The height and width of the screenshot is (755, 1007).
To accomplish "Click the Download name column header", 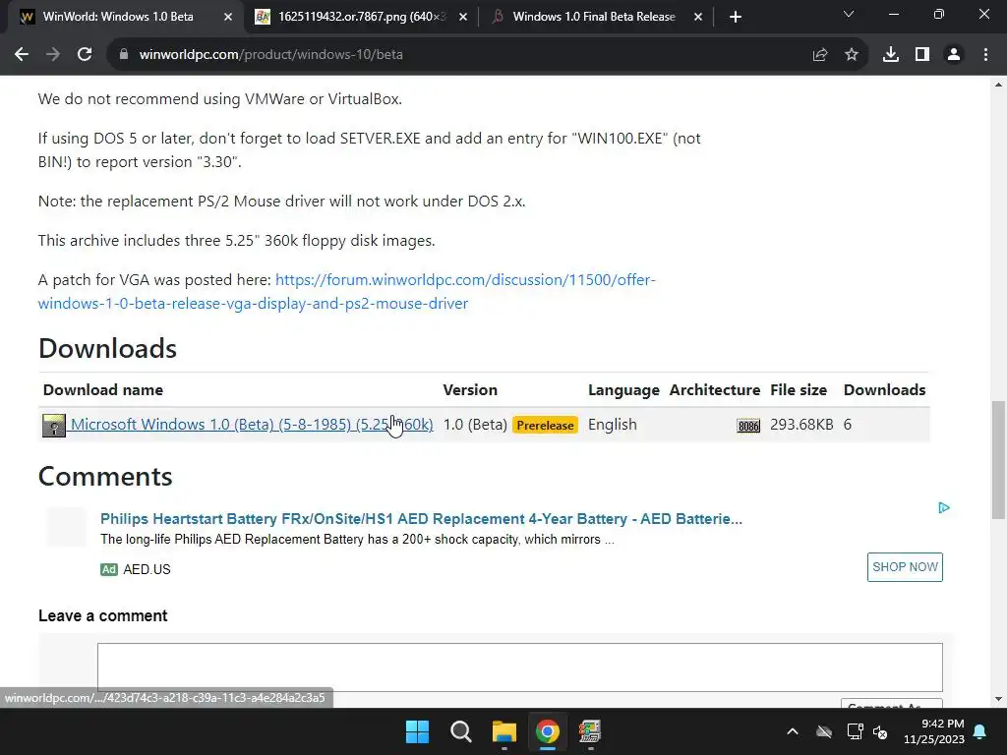I will [x=102, y=389].
